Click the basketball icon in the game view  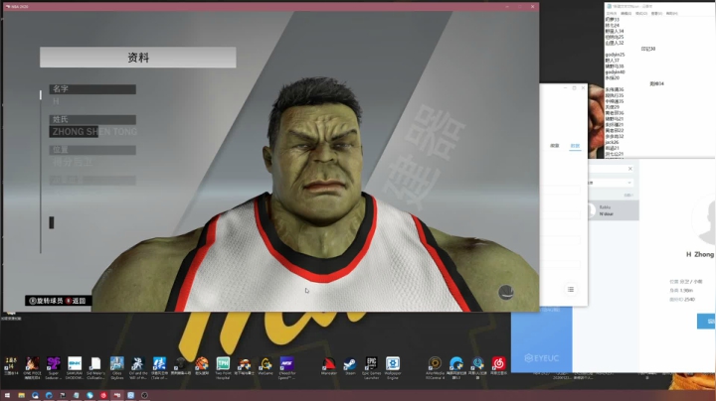pos(506,292)
